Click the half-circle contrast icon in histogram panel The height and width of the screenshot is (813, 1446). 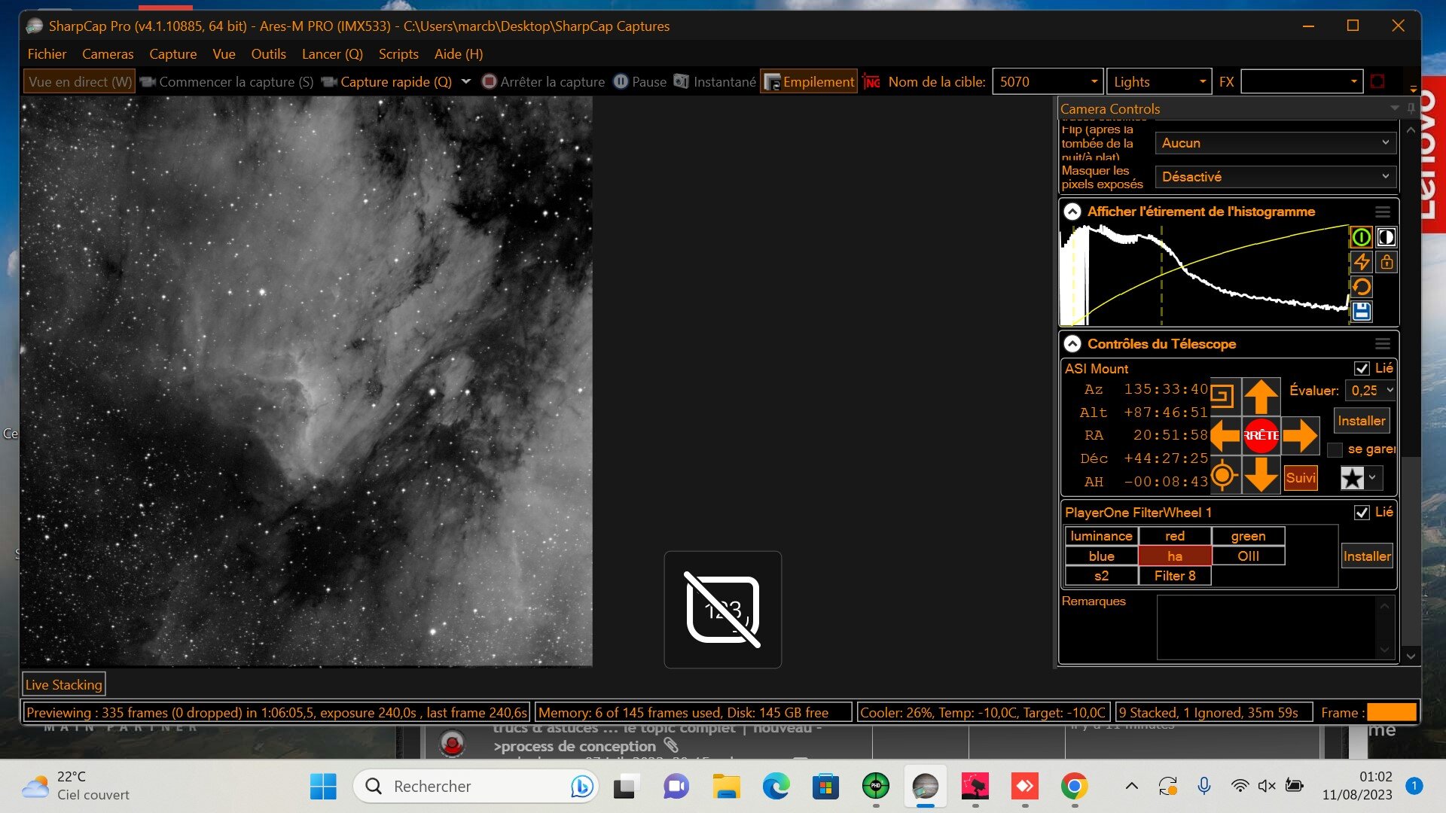(1387, 237)
